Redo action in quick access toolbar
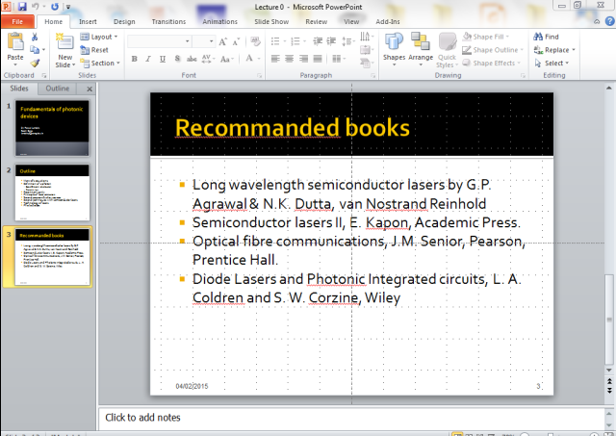The image size is (616, 436). [x=55, y=7]
